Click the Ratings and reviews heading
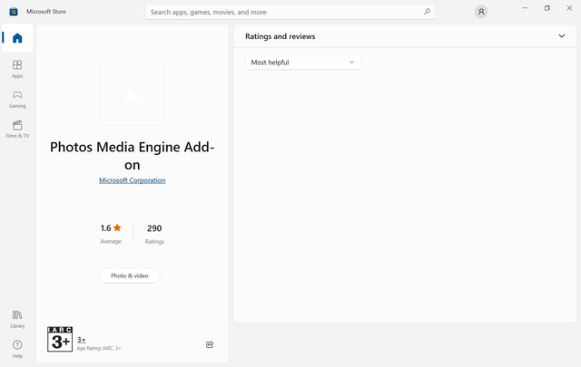581x367 pixels. [281, 36]
